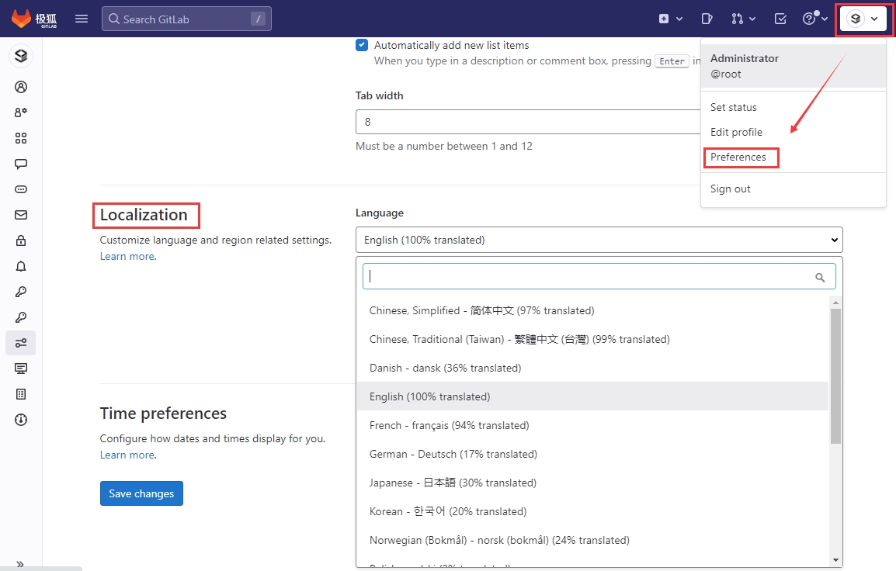This screenshot has height=571, width=896.
Task: Open the Merge requests dropdown in top bar
Action: 743,19
